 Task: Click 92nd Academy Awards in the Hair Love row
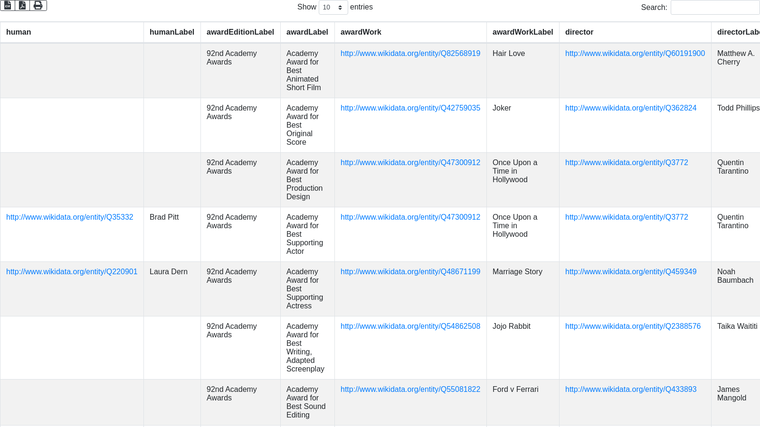tap(232, 58)
